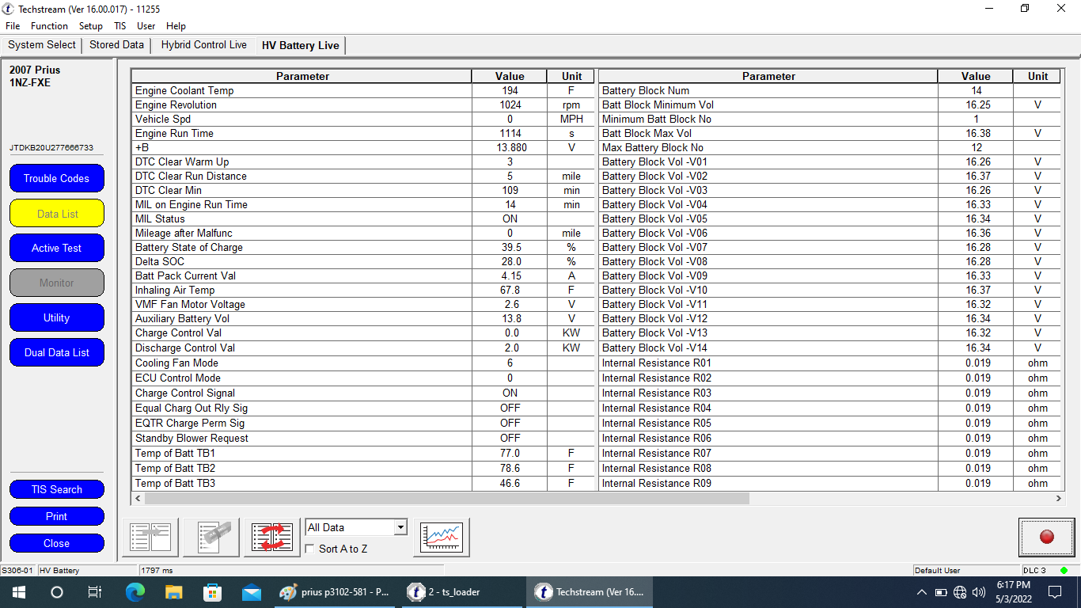Image resolution: width=1081 pixels, height=608 pixels.
Task: Open Microsoft Edge from the taskbar
Action: point(135,592)
